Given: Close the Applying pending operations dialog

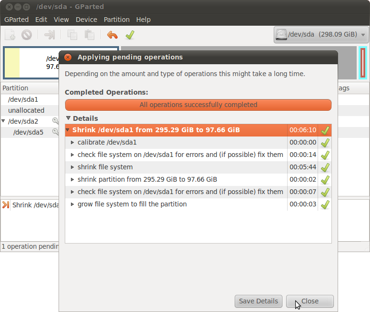Looking at the screenshot, I should (x=68, y=57).
